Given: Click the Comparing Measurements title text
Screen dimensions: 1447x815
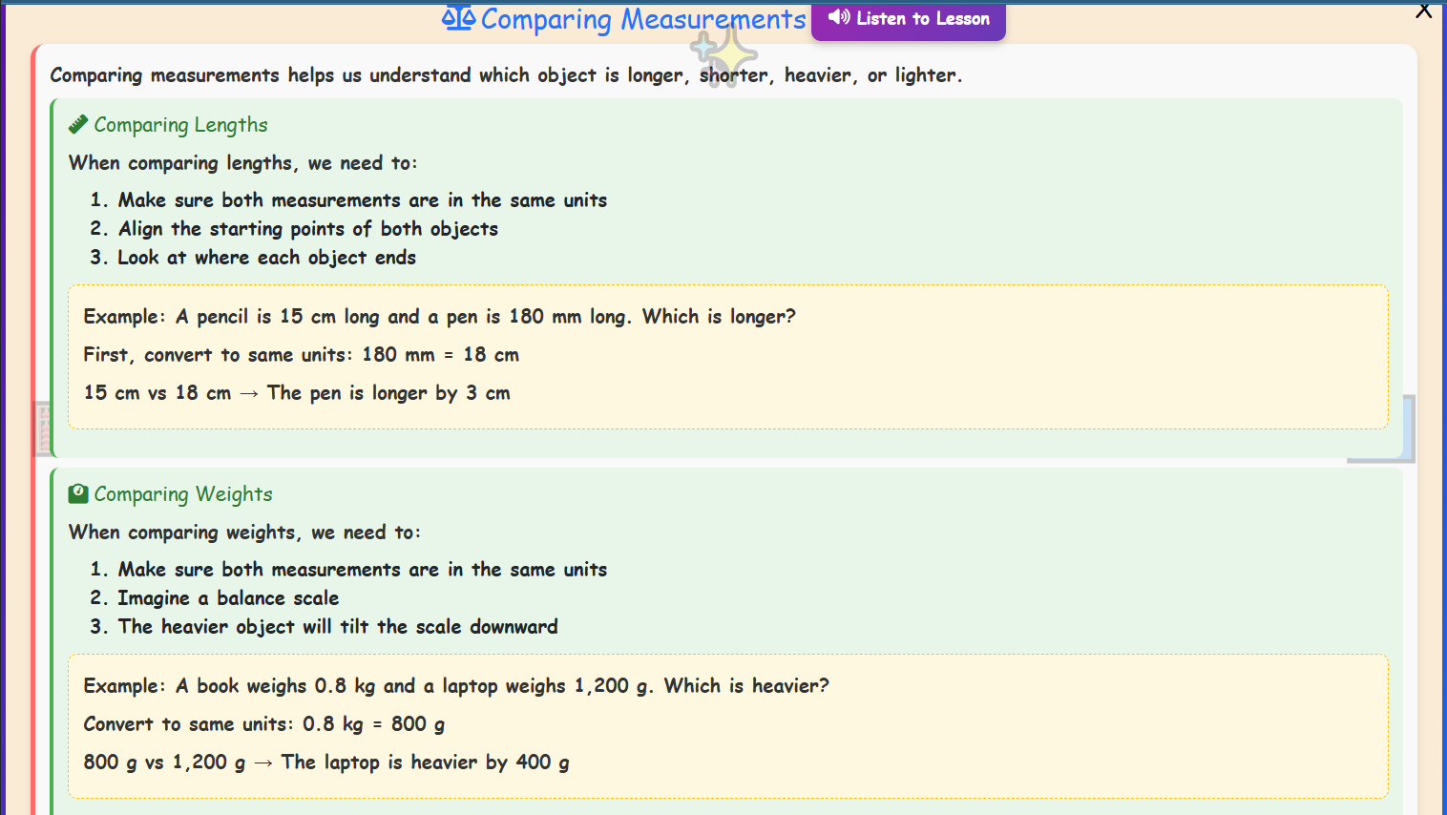Looking at the screenshot, I should 642,19.
